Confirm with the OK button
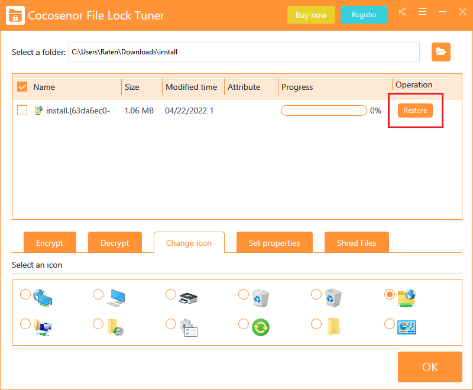 430,367
